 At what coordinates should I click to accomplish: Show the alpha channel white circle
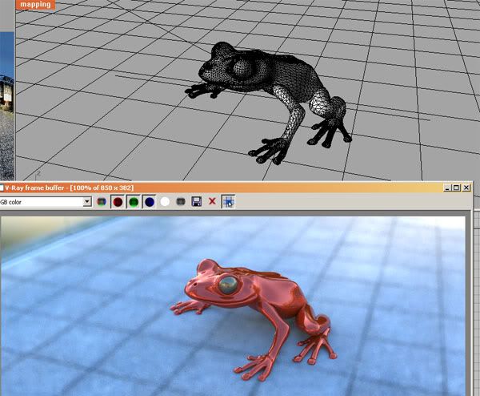point(165,202)
